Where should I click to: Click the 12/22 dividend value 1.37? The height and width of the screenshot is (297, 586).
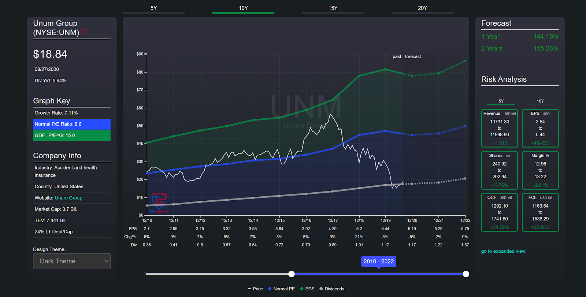[x=465, y=245]
